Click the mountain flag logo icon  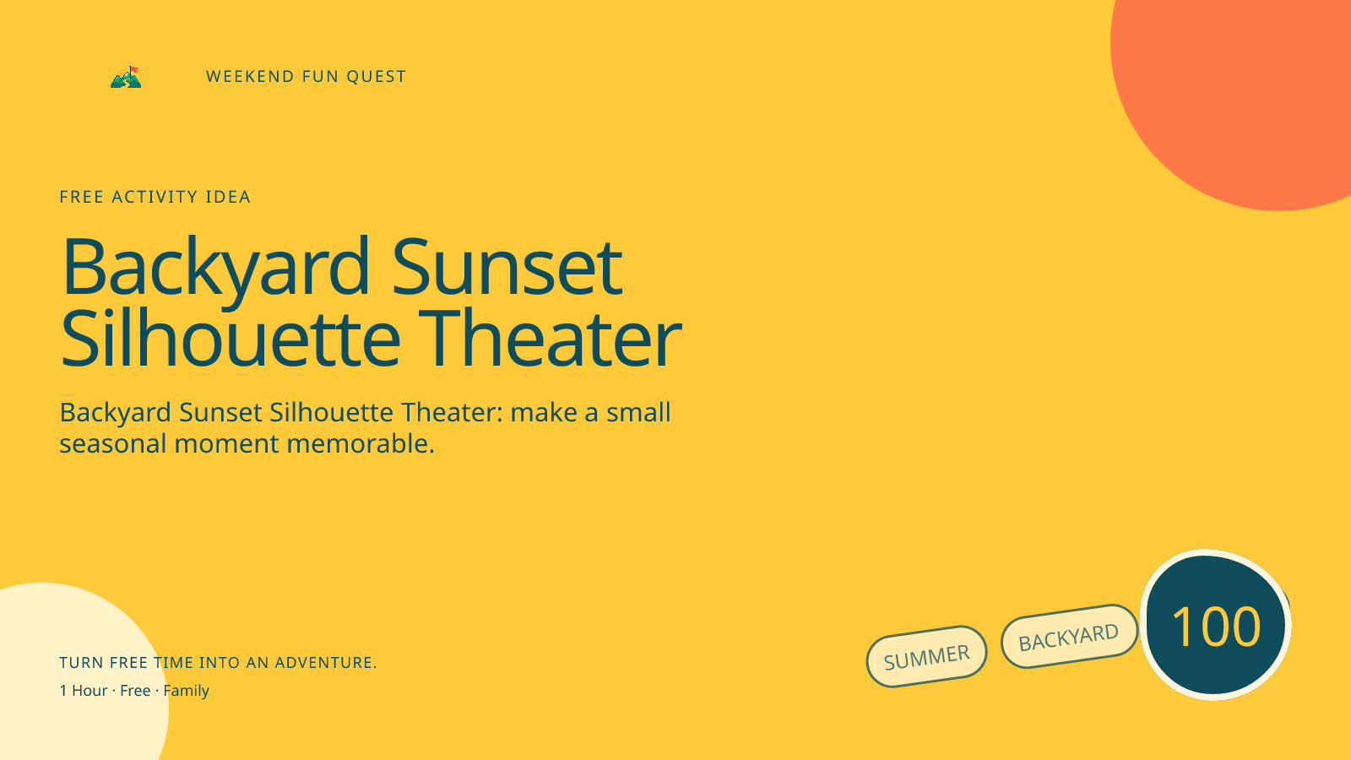coord(126,77)
